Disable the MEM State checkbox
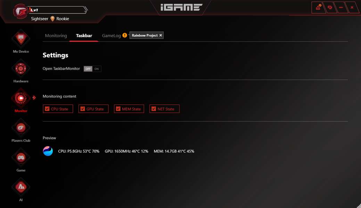 tap(118, 109)
